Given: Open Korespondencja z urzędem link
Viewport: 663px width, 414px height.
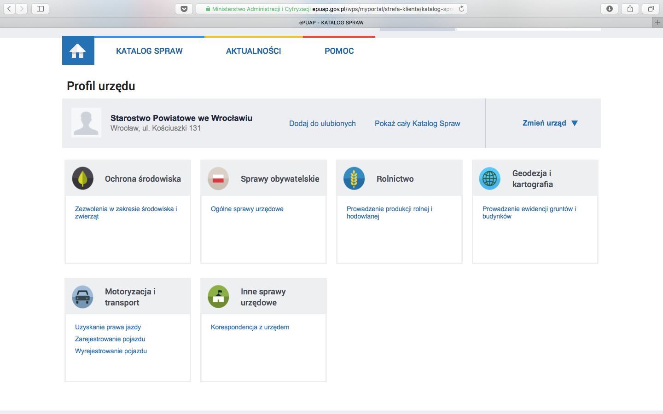Looking at the screenshot, I should pos(250,327).
